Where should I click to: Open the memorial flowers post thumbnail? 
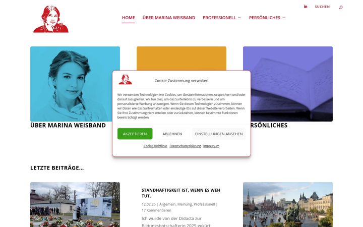point(75,204)
